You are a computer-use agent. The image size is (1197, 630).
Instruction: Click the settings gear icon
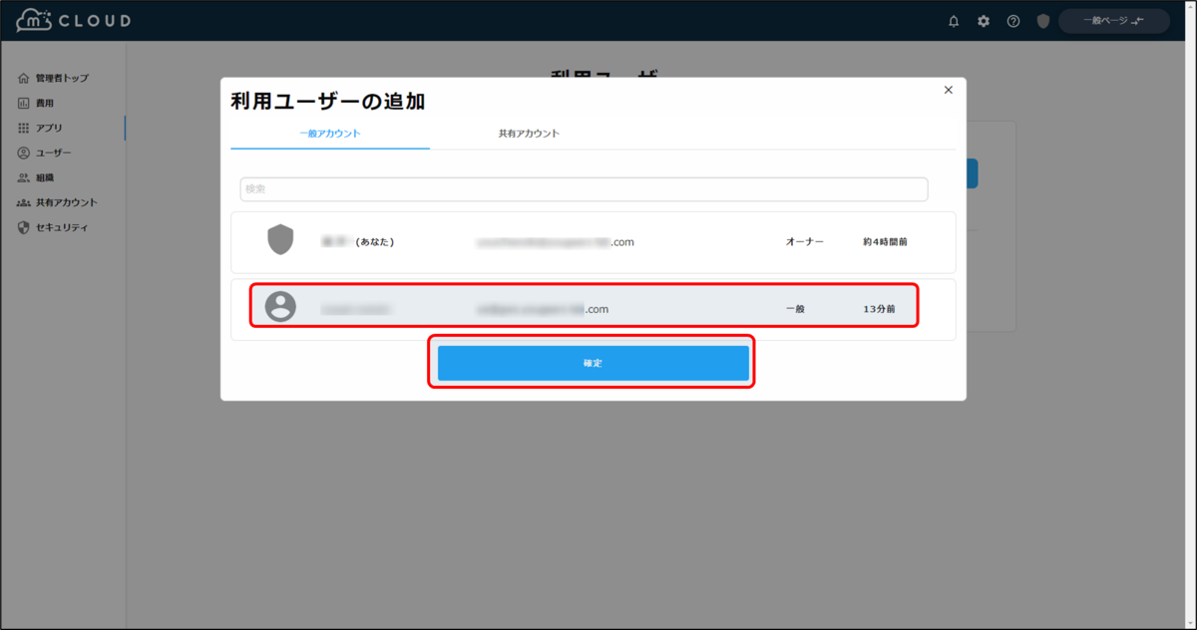(x=983, y=20)
